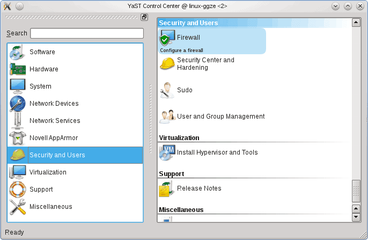368x240 pixels.
Task: Choose the System category
Action: [x=40, y=86]
